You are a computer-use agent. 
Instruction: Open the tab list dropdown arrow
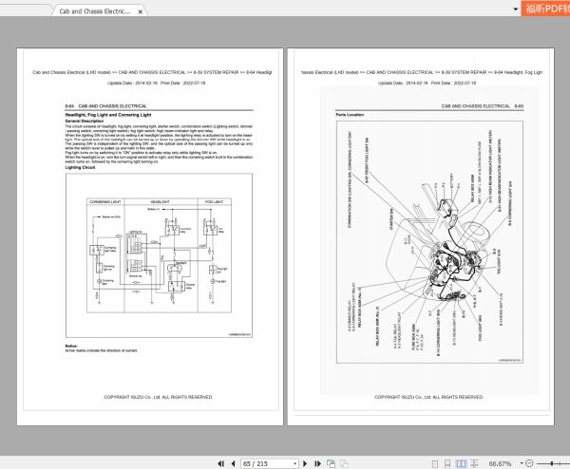pos(516,9)
